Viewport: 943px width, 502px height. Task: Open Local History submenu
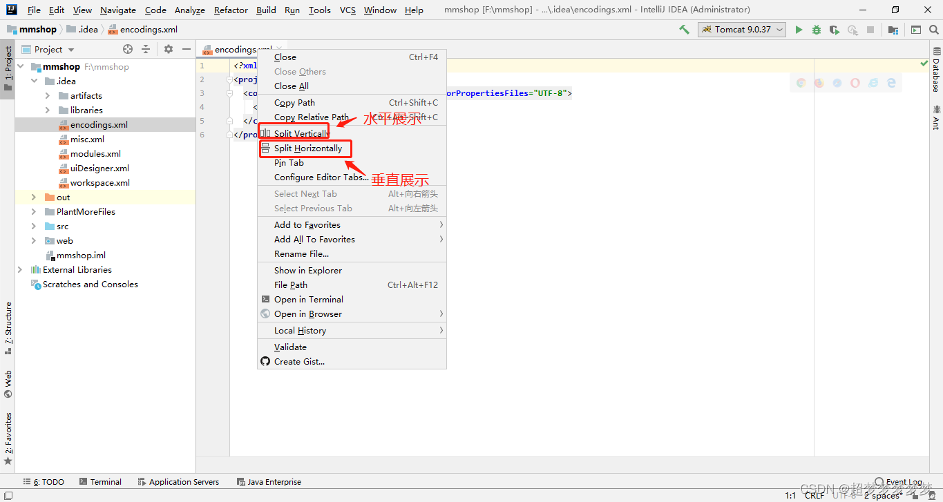click(352, 331)
